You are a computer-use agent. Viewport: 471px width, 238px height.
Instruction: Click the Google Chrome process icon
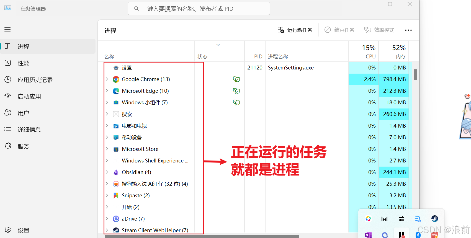click(x=116, y=79)
